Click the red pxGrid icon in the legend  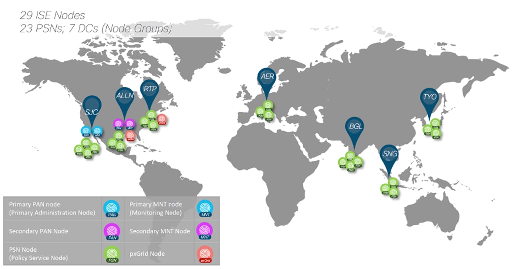pos(205,254)
